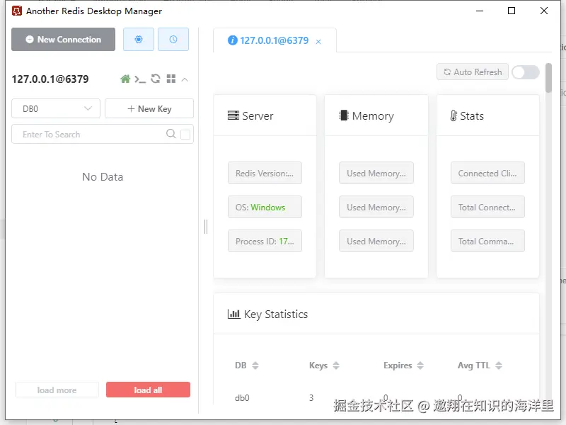
Task: Toggle the Auto Refresh switch
Action: pos(526,72)
